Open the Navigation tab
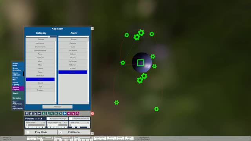Image resolution: width=251 pixels, height=141 pixels. coord(18,98)
